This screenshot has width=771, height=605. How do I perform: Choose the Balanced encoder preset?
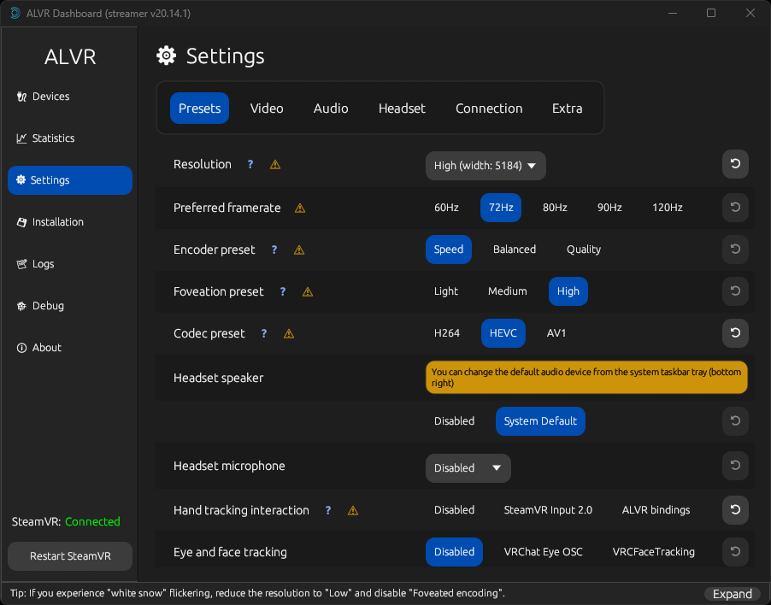515,250
